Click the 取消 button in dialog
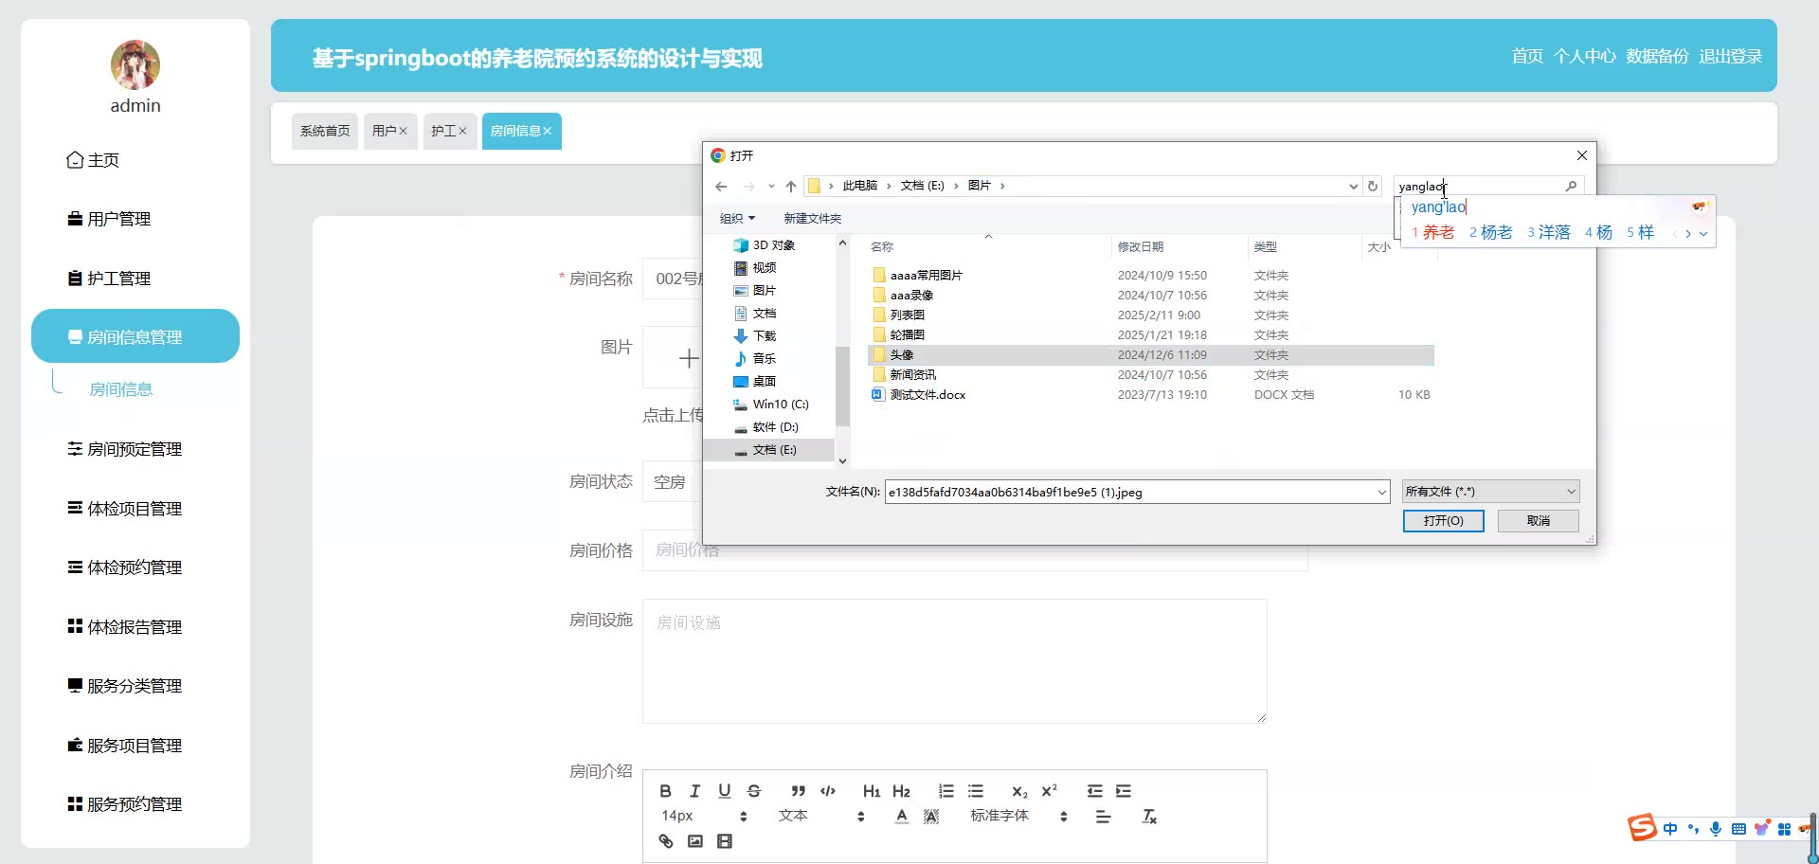 coord(1538,521)
